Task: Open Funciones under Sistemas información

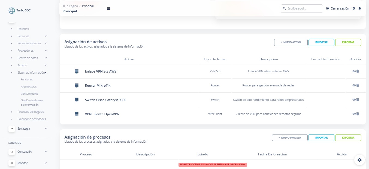Action: click(27, 80)
